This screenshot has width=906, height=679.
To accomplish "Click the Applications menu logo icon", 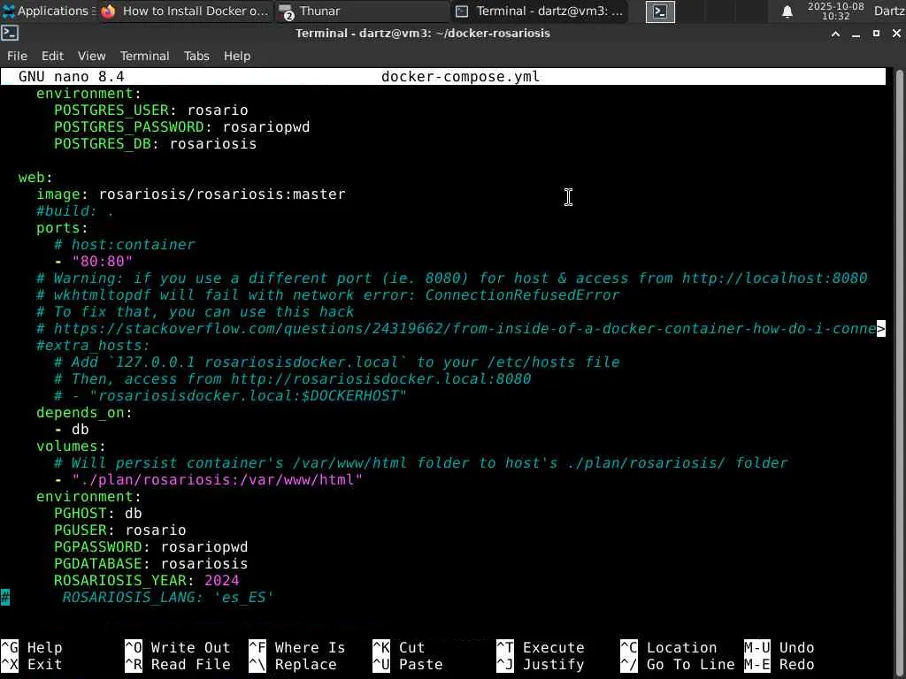I will (x=8, y=11).
